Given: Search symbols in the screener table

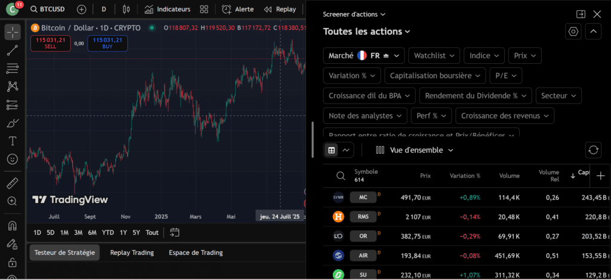Looking at the screenshot, I should coord(341,176).
